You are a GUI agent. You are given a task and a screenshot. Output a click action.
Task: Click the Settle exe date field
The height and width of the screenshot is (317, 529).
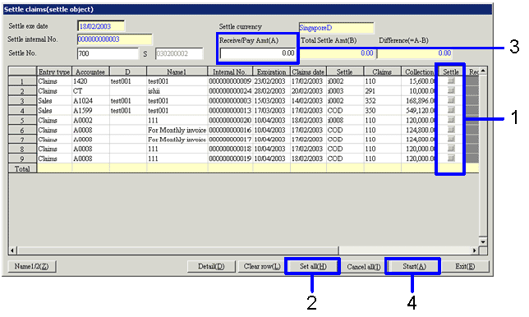click(101, 26)
